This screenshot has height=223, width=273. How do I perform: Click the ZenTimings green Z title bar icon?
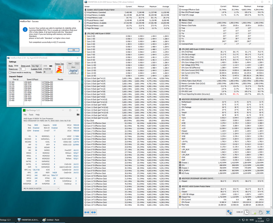click(24, 110)
